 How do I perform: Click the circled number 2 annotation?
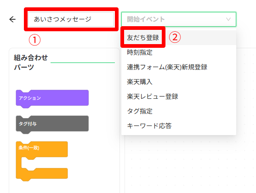[x=175, y=37]
